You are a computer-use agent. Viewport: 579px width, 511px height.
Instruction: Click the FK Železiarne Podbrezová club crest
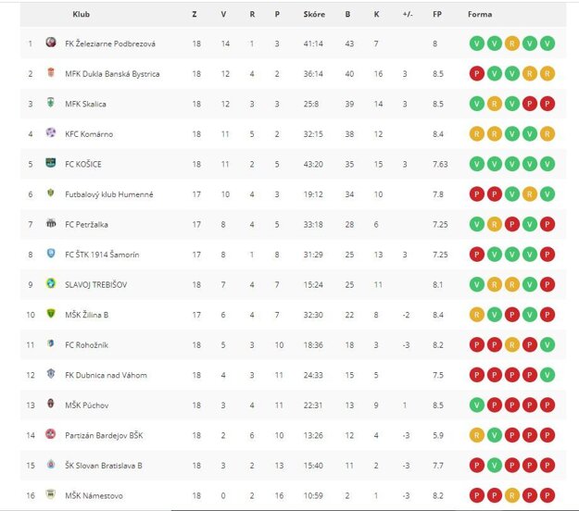pyautogui.click(x=51, y=43)
